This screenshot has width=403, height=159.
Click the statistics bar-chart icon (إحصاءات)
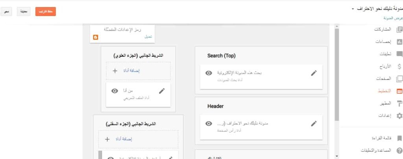pyautogui.click(x=399, y=42)
